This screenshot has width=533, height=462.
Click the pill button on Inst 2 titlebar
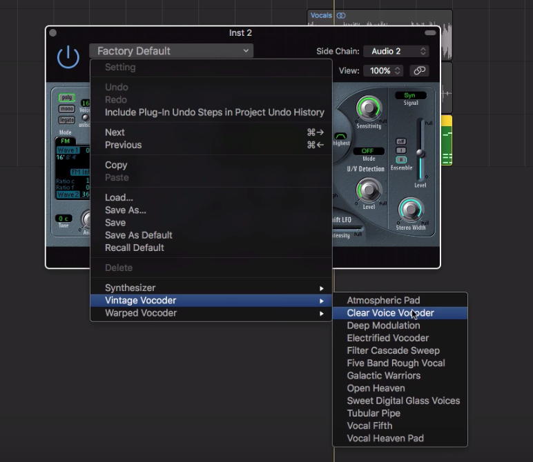coord(430,33)
